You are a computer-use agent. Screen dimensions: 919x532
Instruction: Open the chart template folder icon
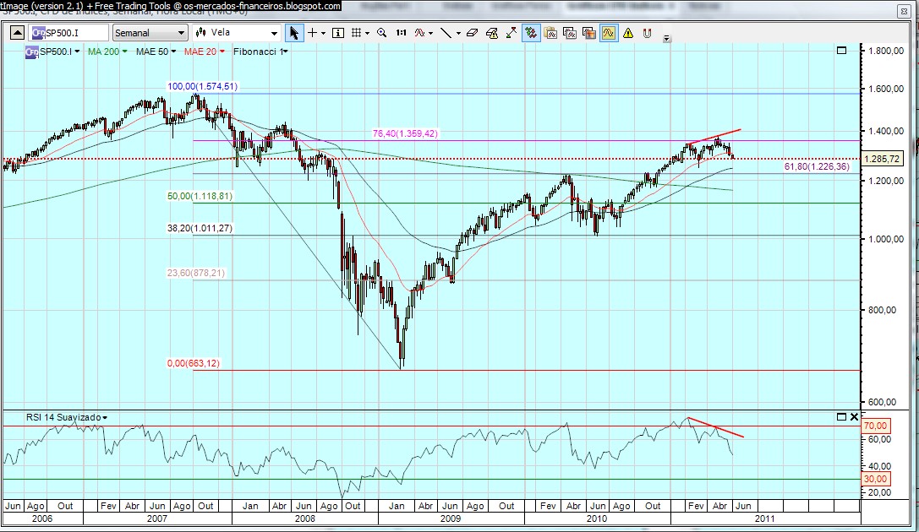click(x=550, y=33)
